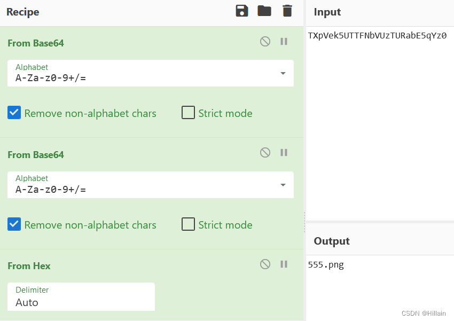
Task: Disable the second From Base64 operation
Action: coord(265,153)
